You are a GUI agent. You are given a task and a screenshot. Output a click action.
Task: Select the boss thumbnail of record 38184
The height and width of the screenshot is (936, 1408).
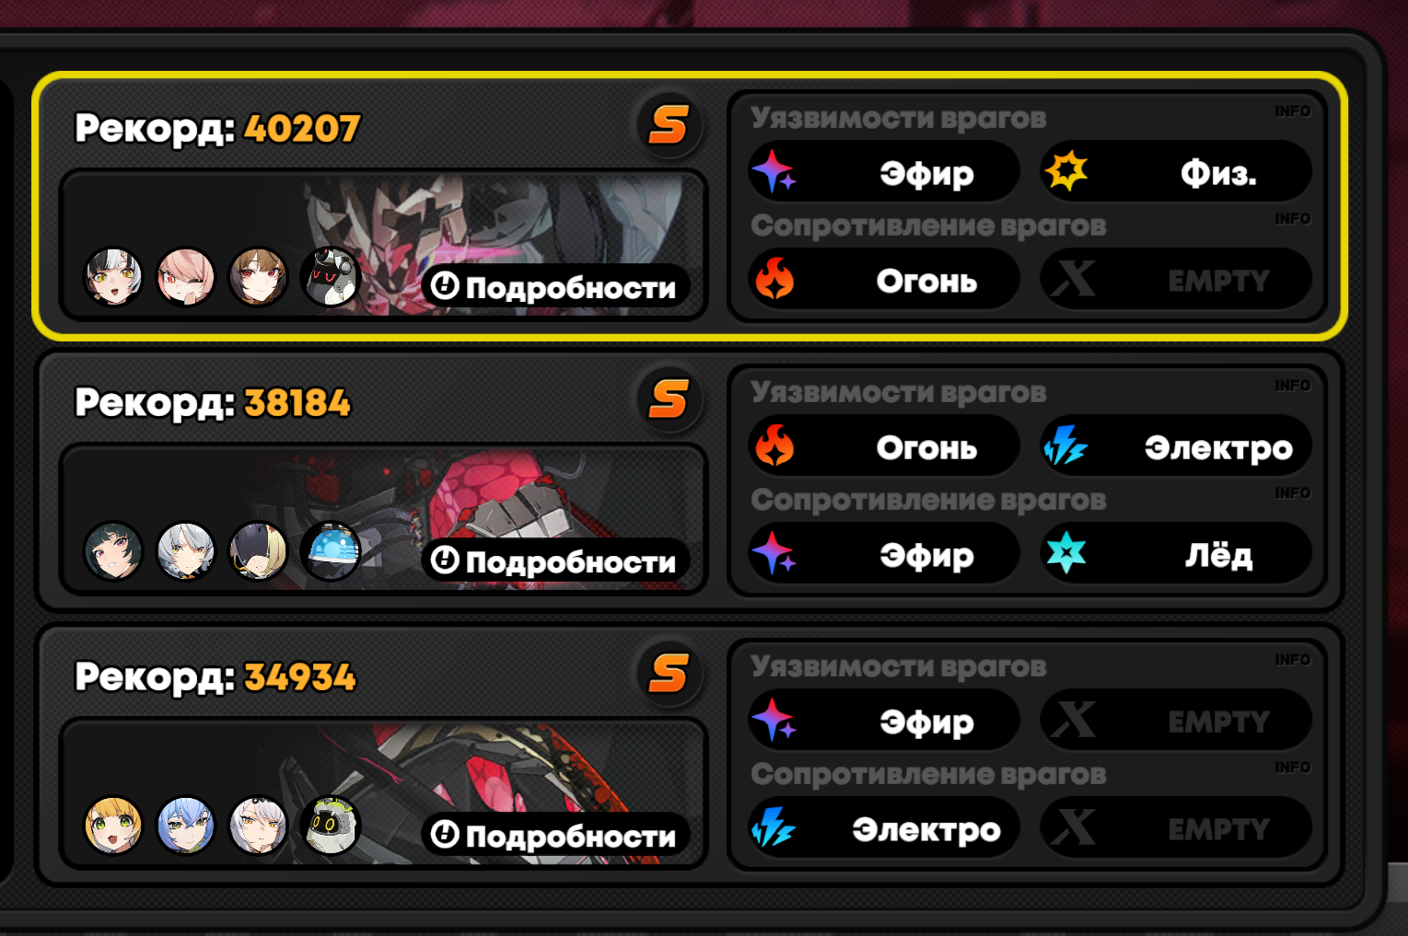383,519
